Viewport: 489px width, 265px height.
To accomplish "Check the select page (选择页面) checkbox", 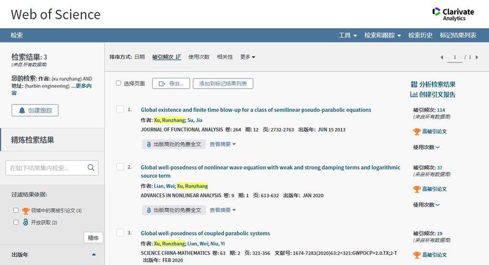I will click(119, 83).
